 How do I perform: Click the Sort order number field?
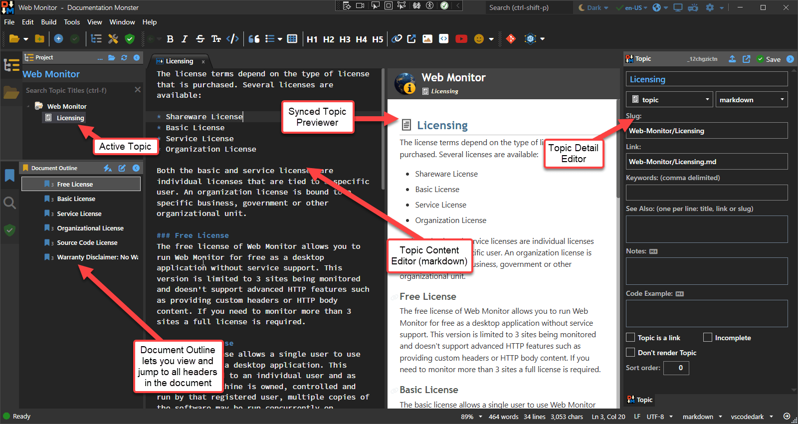[676, 368]
